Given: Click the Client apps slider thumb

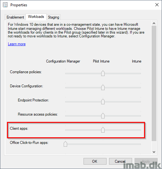Looking at the screenshot, I should click(103, 130).
